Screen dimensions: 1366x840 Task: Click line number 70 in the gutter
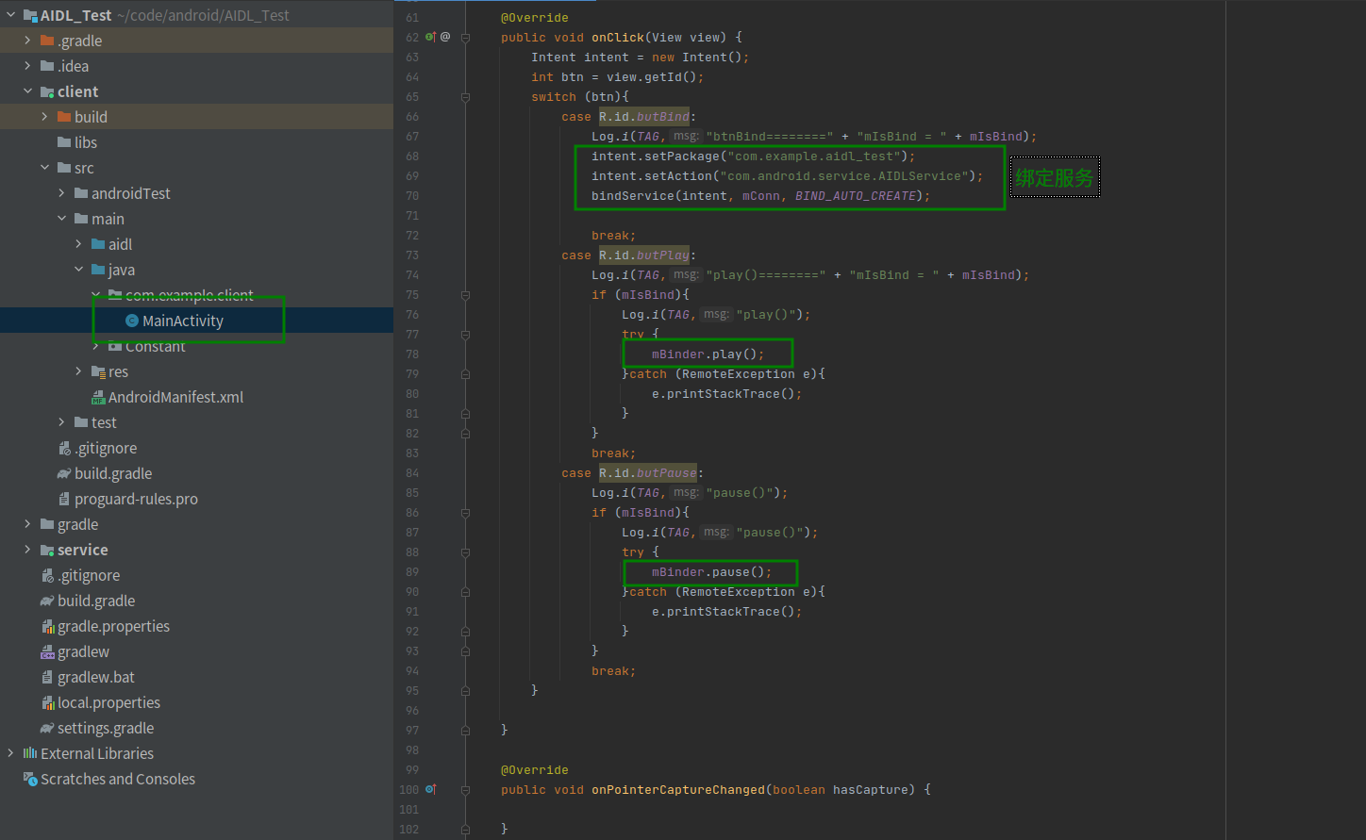click(412, 196)
